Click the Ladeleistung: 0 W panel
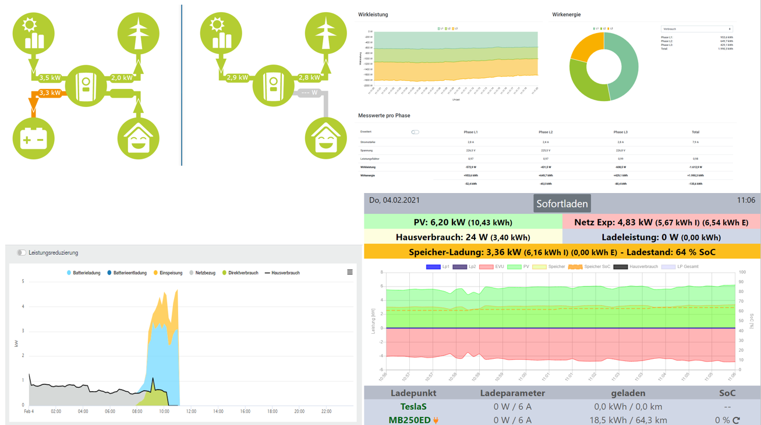This screenshot has height=425, width=761. click(661, 237)
